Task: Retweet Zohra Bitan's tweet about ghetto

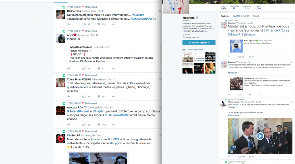Action: coord(84,97)
